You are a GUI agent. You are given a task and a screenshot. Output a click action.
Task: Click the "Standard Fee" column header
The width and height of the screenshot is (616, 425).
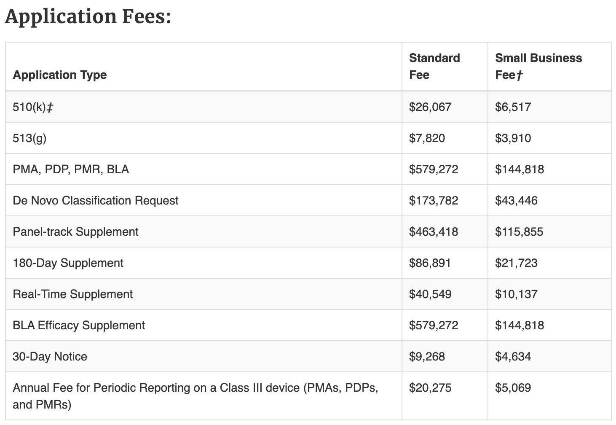(434, 66)
